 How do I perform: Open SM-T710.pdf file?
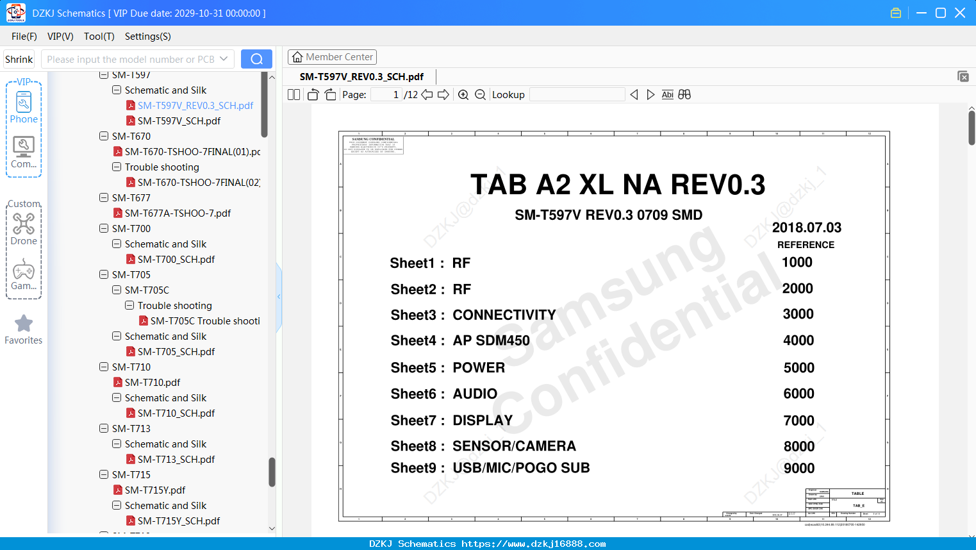[147, 382]
